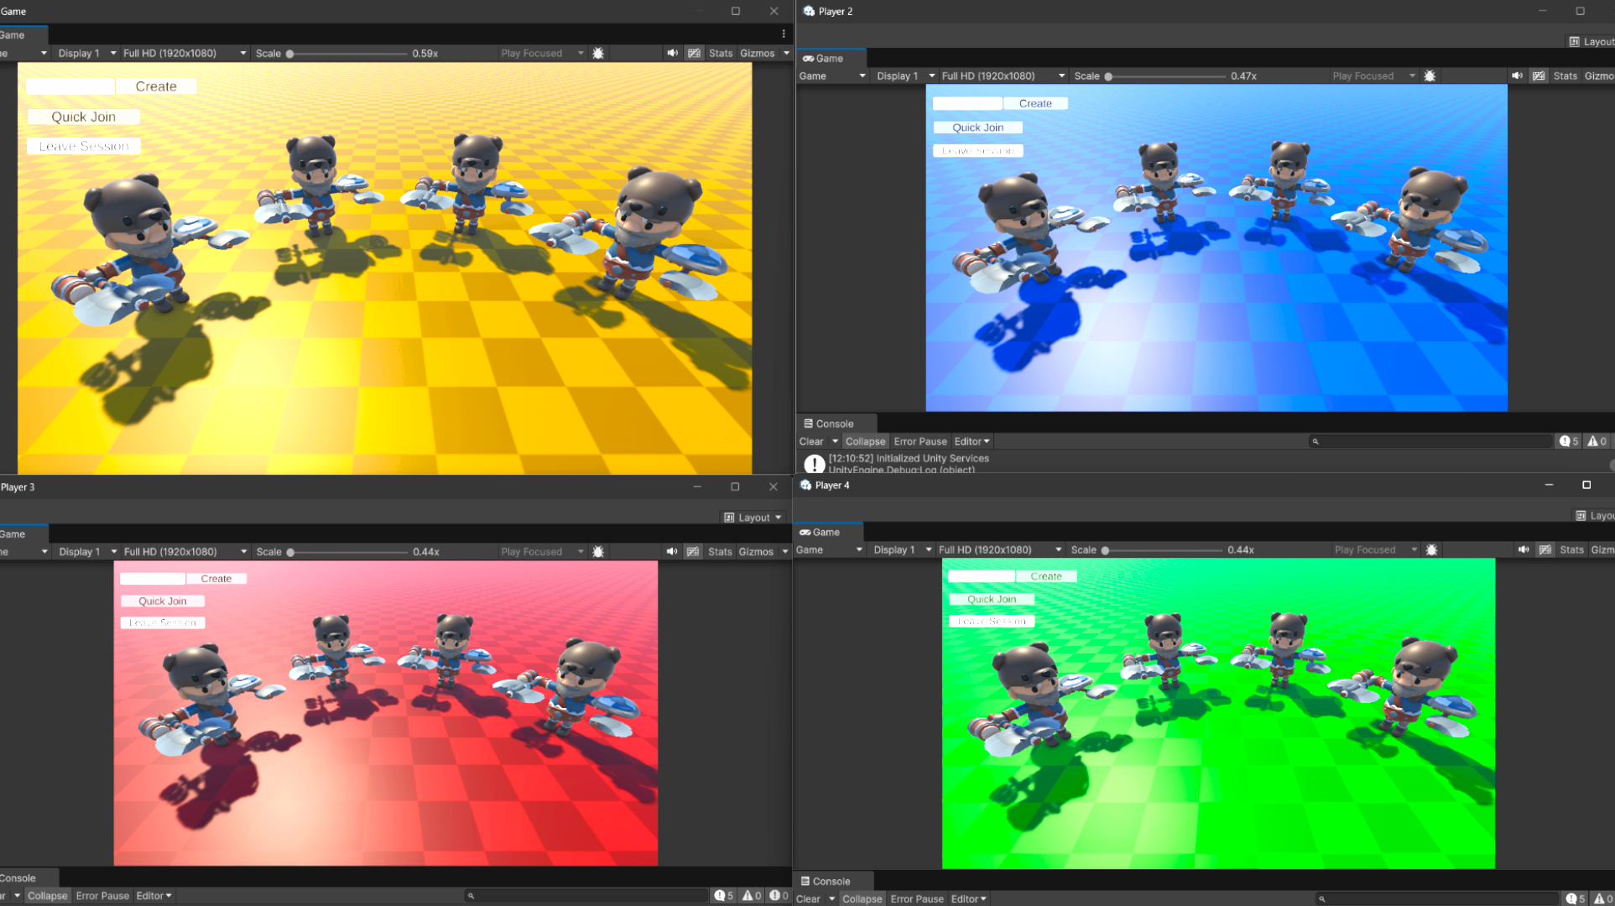Open the Display 1 dropdown in the Player 4 game view
The width and height of the screenshot is (1615, 906).
click(902, 549)
